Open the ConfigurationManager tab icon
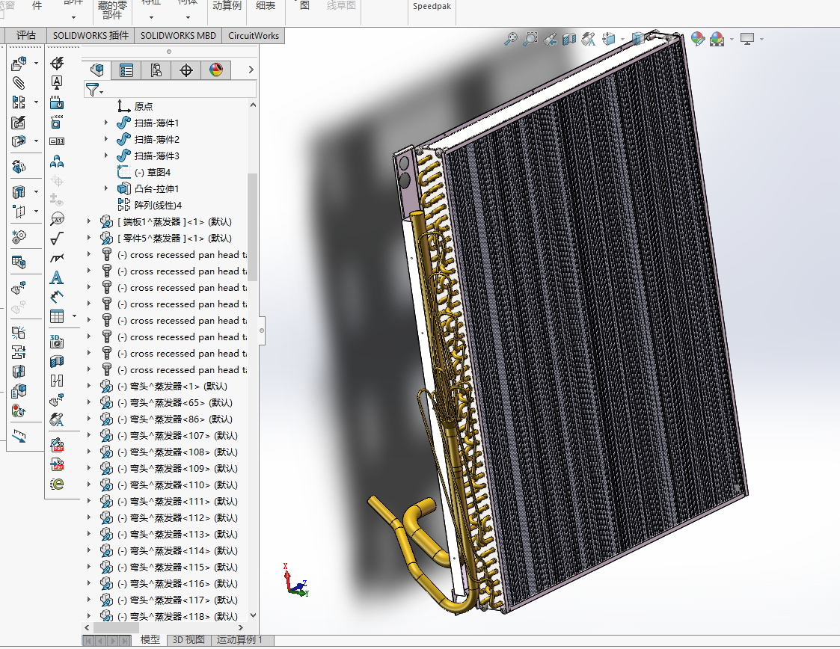Screen dimensions: 840x649 tap(156, 70)
